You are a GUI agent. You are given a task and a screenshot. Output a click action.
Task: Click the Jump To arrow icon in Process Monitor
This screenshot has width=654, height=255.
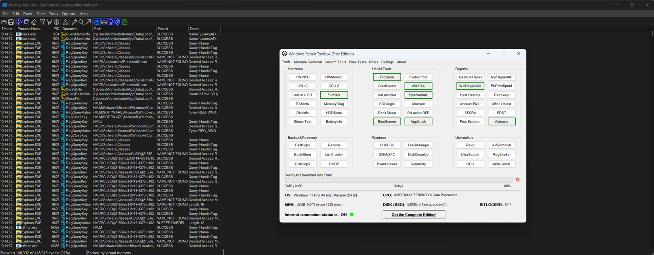[88, 22]
